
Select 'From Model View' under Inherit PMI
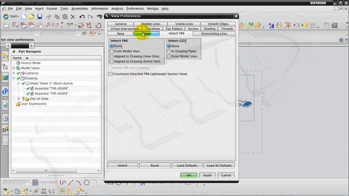pos(112,51)
